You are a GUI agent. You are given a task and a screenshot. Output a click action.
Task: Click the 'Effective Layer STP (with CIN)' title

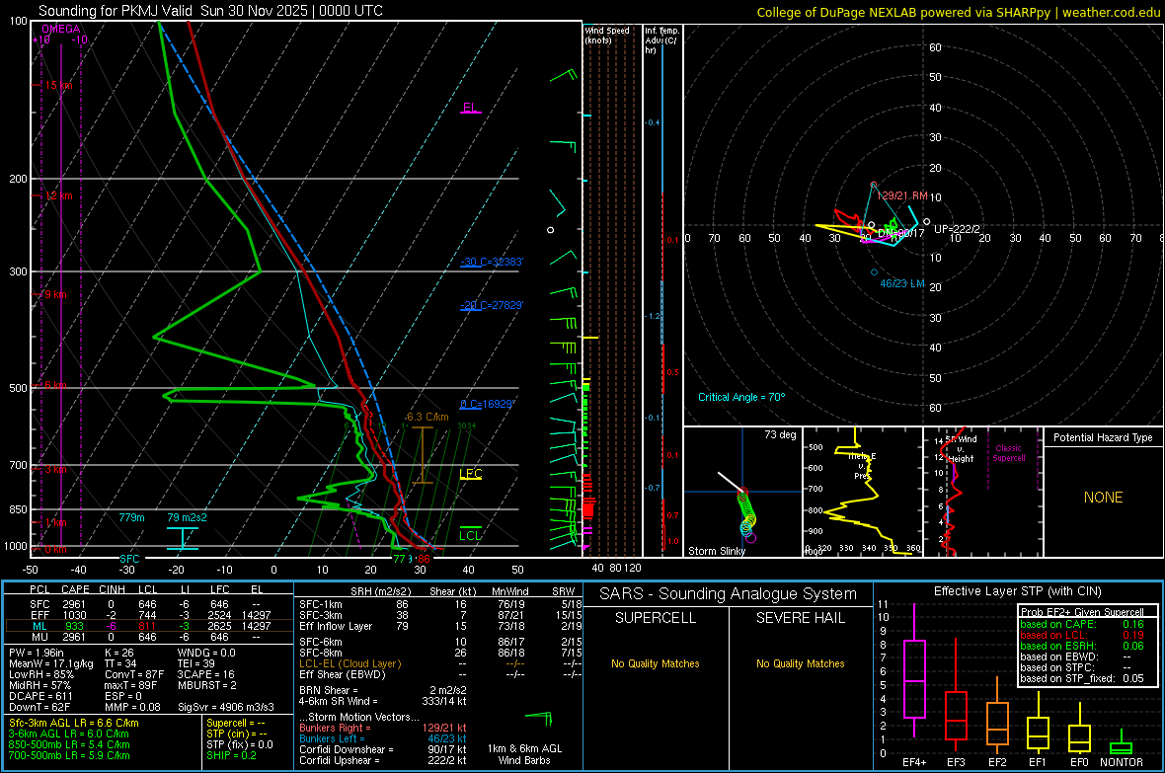[1017, 591]
